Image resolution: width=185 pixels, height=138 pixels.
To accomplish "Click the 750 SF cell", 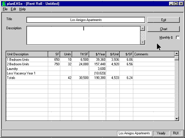I will [54, 64].
